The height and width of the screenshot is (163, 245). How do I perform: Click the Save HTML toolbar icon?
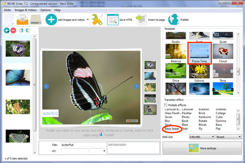(113, 20)
